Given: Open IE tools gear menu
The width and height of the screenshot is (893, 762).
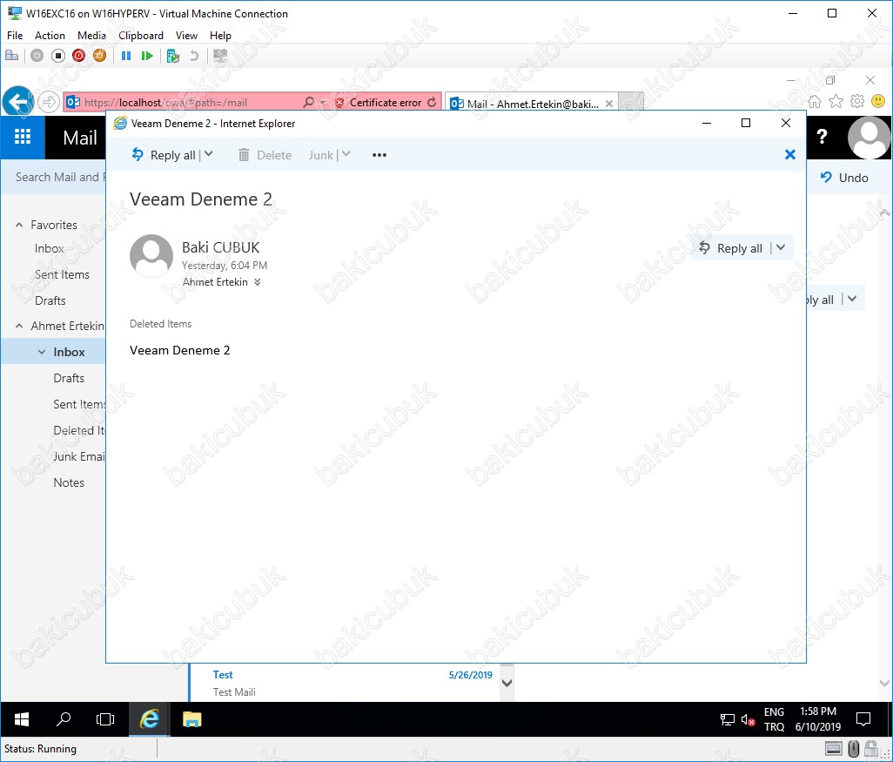Looking at the screenshot, I should [x=857, y=101].
